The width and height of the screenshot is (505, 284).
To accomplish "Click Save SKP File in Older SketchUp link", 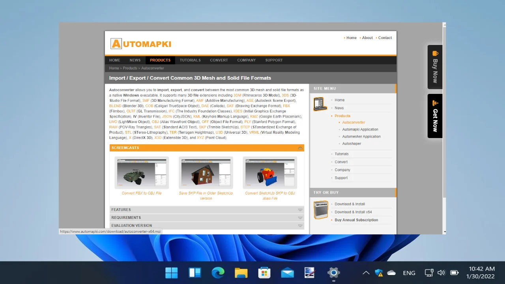I will 206,196.
